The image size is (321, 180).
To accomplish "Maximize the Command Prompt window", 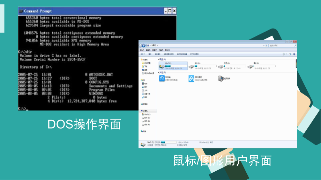I will pos(170,11).
